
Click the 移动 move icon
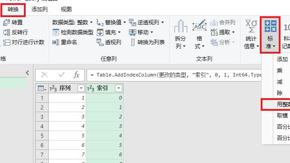tap(133, 32)
